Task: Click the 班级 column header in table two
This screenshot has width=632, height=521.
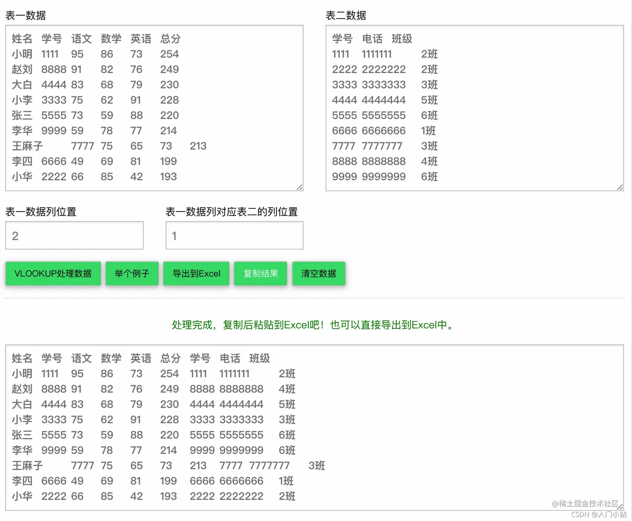Action: tap(402, 39)
